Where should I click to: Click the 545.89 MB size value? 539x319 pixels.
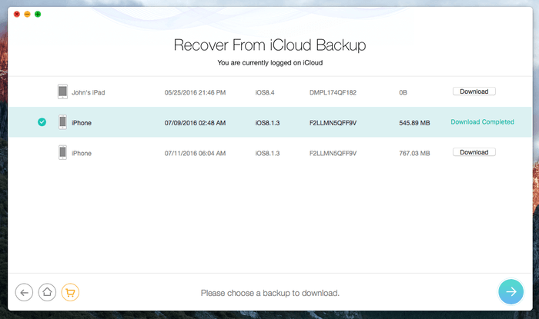pyautogui.click(x=414, y=123)
